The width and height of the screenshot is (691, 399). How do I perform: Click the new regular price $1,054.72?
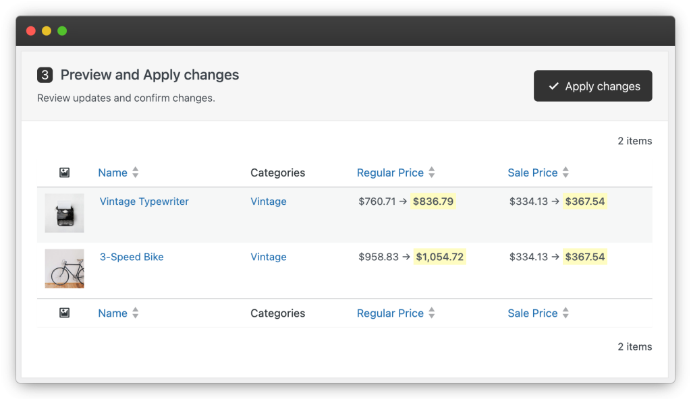click(x=440, y=257)
